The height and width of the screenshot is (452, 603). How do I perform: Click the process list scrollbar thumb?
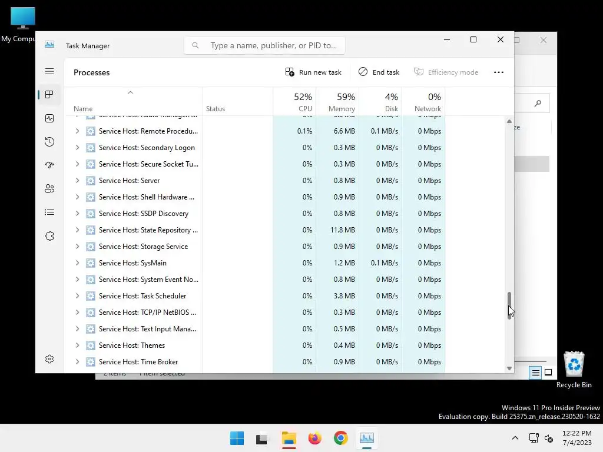[509, 305]
